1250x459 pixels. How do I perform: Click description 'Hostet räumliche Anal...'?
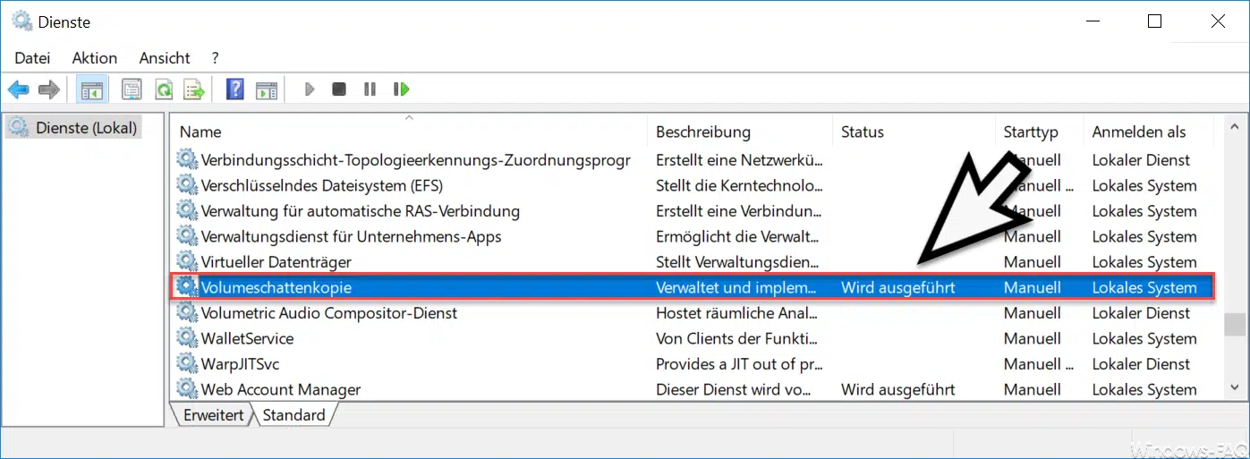point(736,313)
